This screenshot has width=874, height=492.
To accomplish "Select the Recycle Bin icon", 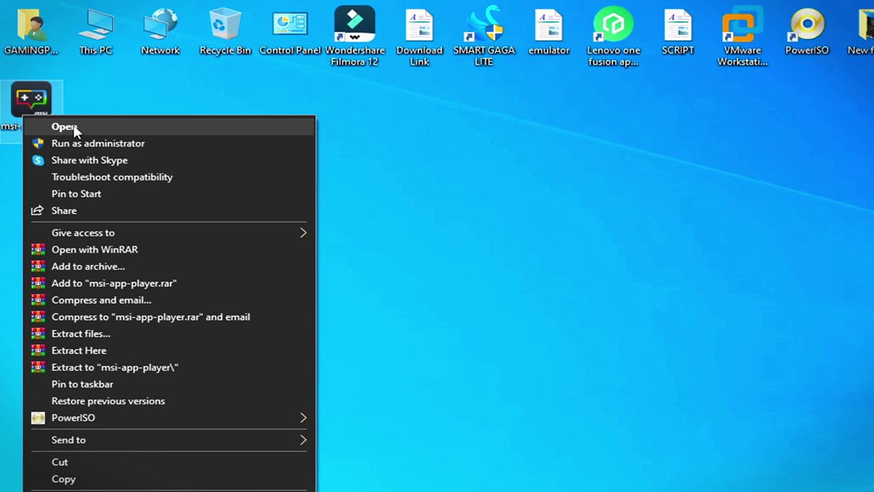I will [225, 31].
